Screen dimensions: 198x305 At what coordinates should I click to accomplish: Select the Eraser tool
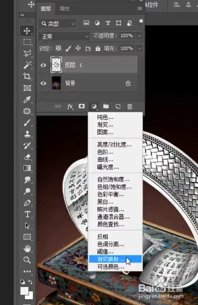tap(27, 157)
